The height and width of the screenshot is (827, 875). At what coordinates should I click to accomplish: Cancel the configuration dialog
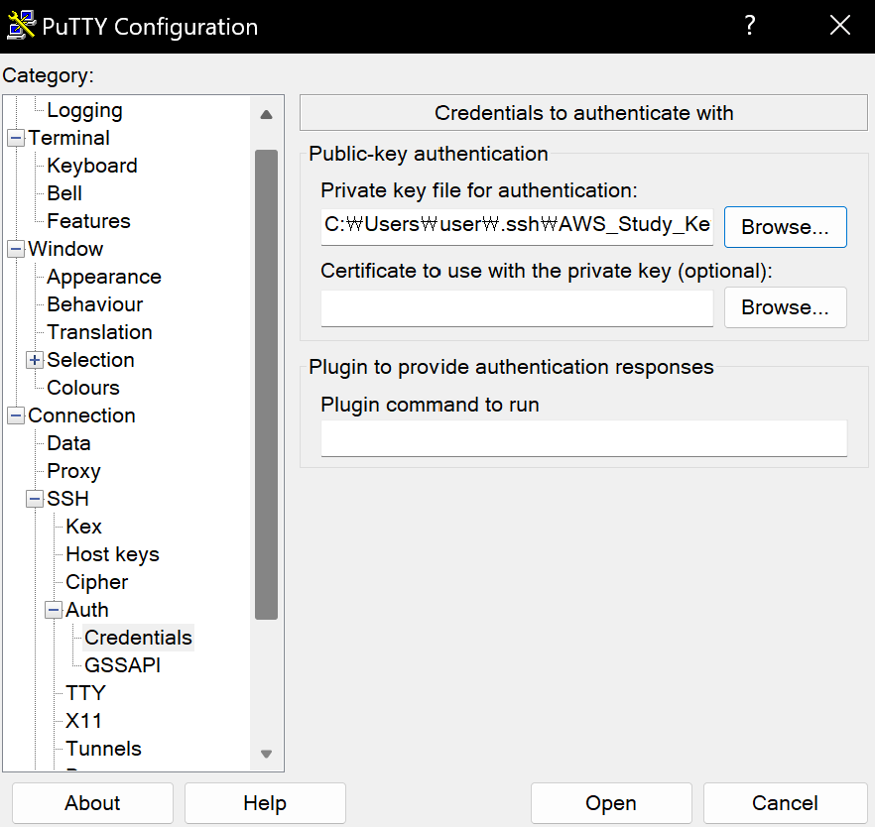click(x=785, y=803)
